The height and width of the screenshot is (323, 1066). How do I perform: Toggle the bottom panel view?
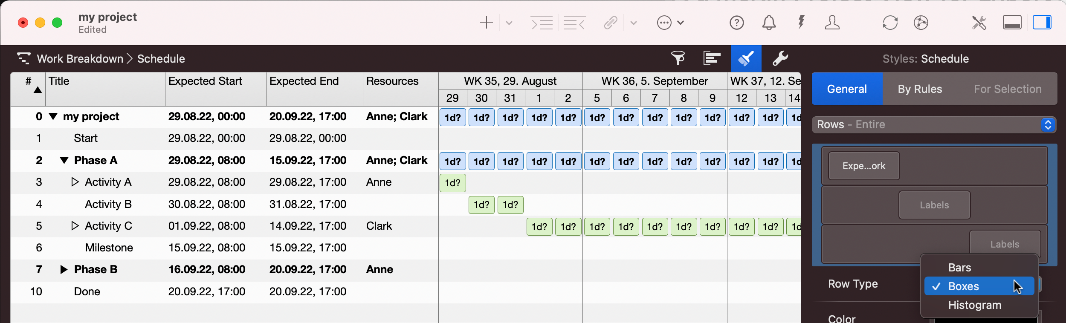coord(1012,23)
